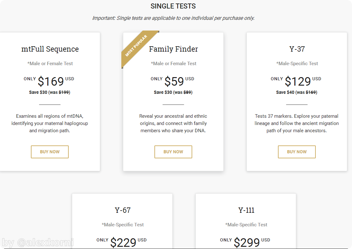
Task: Click BUY NOW for Y-37 test
Action: pos(297,152)
